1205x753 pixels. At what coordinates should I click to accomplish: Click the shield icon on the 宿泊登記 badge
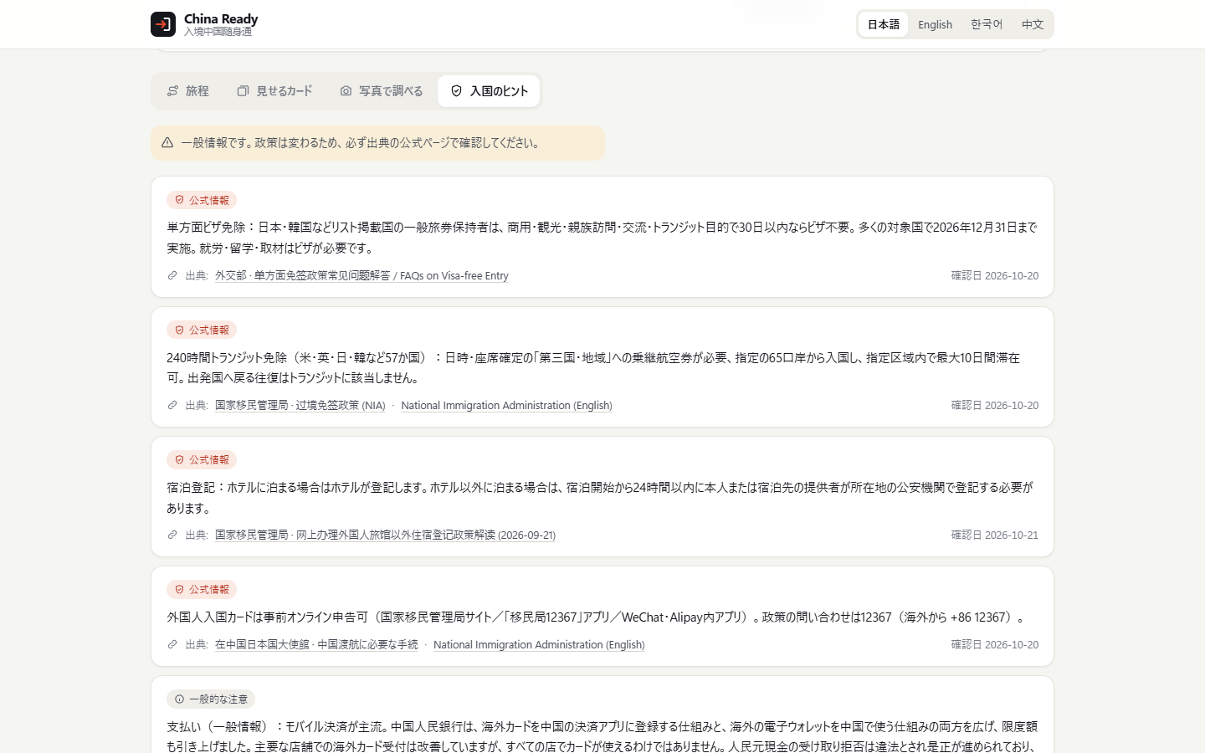click(x=179, y=459)
